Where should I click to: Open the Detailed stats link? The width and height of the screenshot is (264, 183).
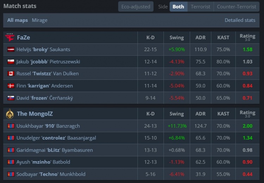(x=240, y=20)
